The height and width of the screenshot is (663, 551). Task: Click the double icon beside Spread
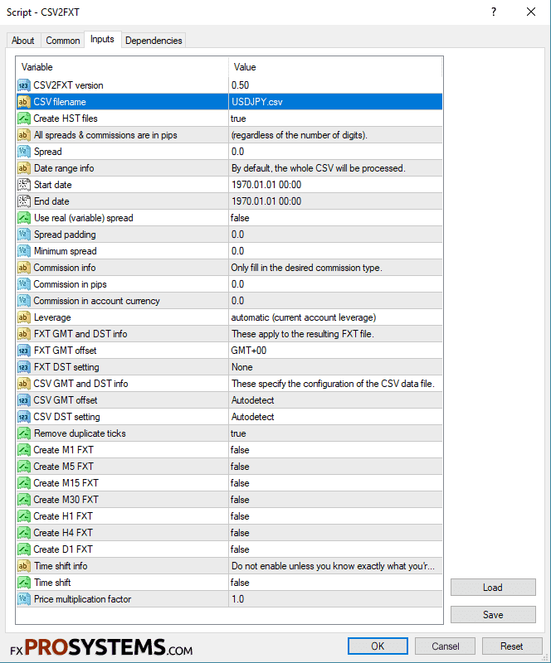click(24, 152)
